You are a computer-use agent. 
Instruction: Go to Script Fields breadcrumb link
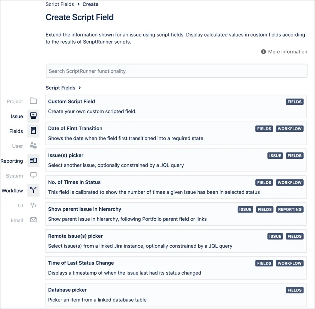point(60,4)
